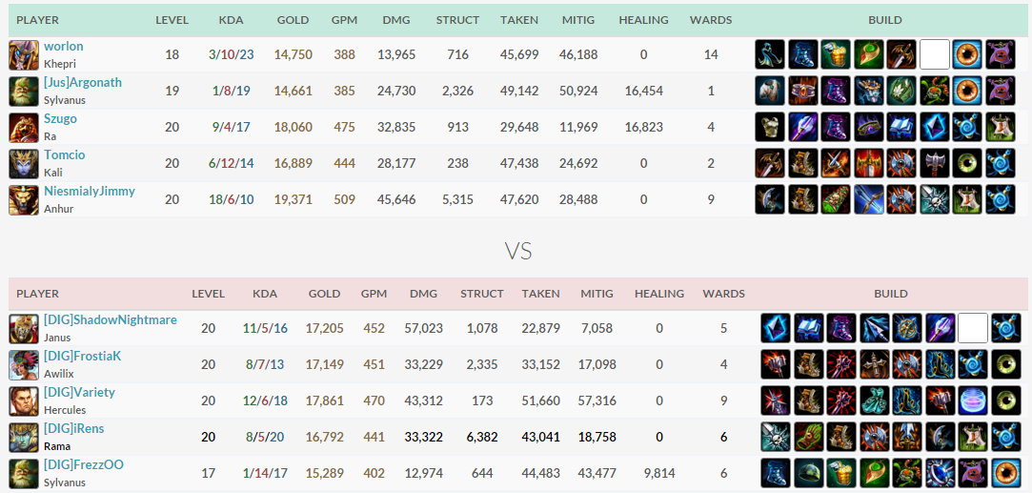Click the empty item slot in ShadowNightmare's build
The image size is (1032, 493).
tap(973, 328)
